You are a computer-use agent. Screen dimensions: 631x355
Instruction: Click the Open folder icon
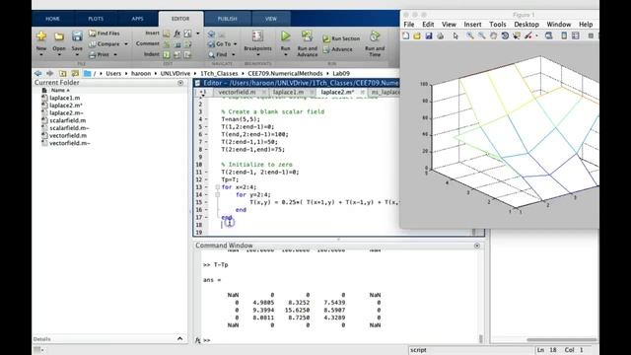[59, 36]
